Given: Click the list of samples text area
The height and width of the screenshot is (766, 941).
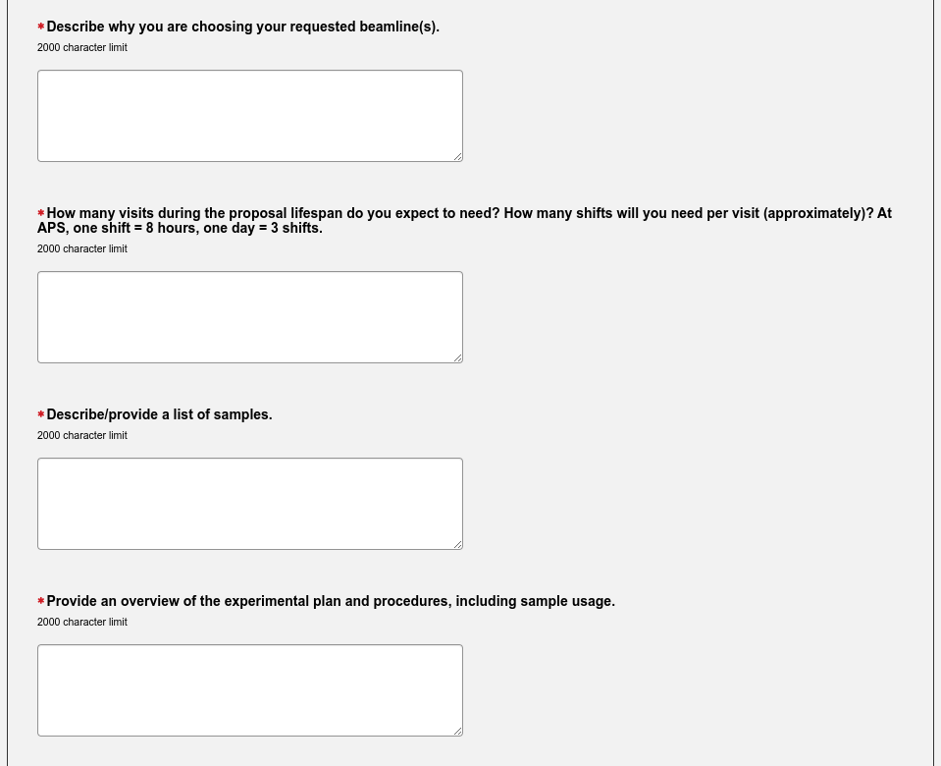Looking at the screenshot, I should point(249,504).
